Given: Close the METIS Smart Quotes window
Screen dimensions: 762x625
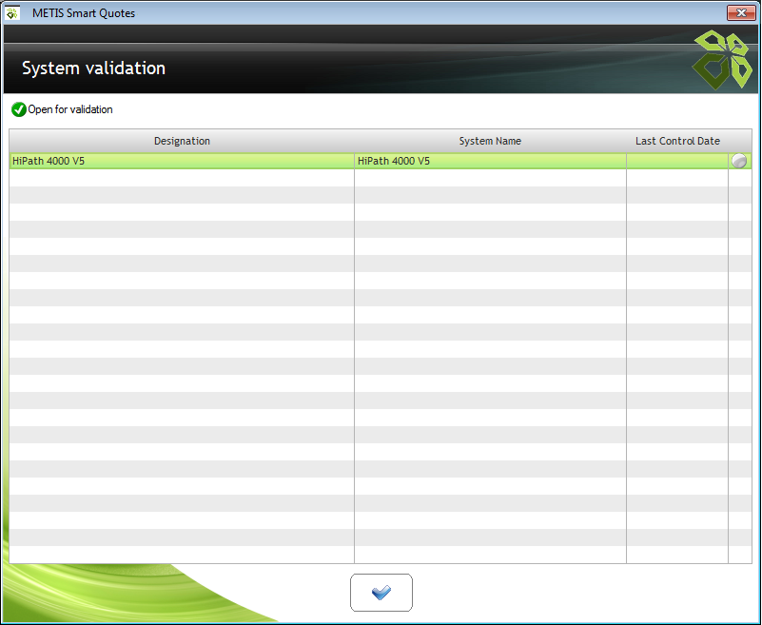Looking at the screenshot, I should (x=741, y=12).
